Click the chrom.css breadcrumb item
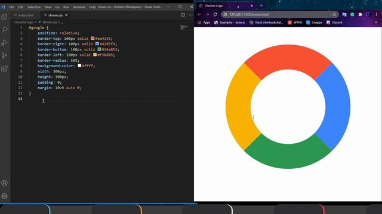Viewport: 382px width, 214px height. click(50, 22)
